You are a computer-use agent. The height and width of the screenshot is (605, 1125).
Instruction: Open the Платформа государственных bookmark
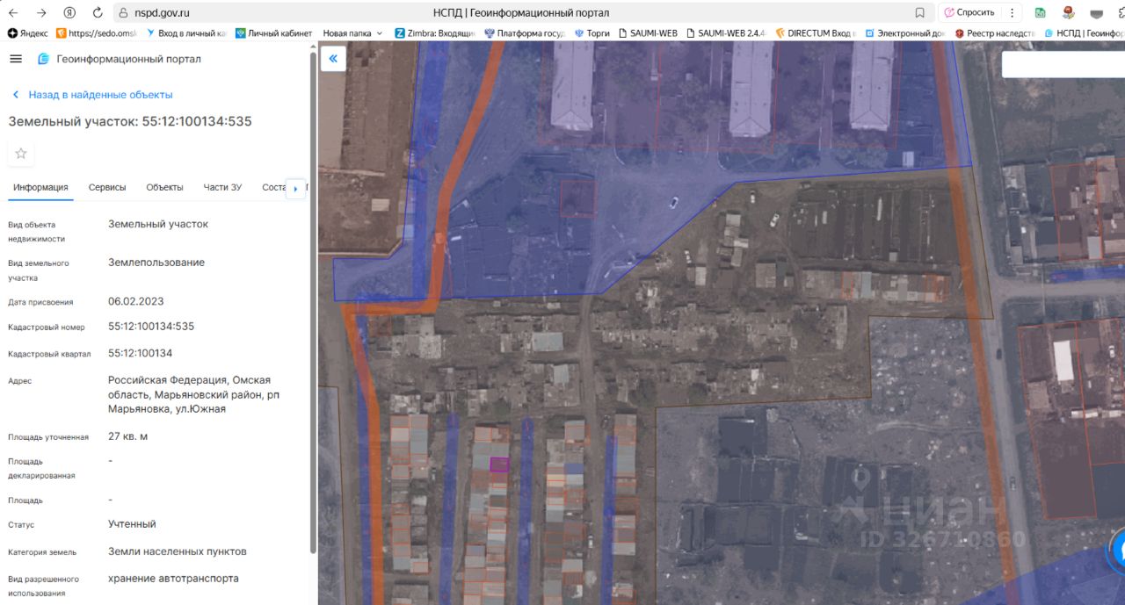coord(524,33)
